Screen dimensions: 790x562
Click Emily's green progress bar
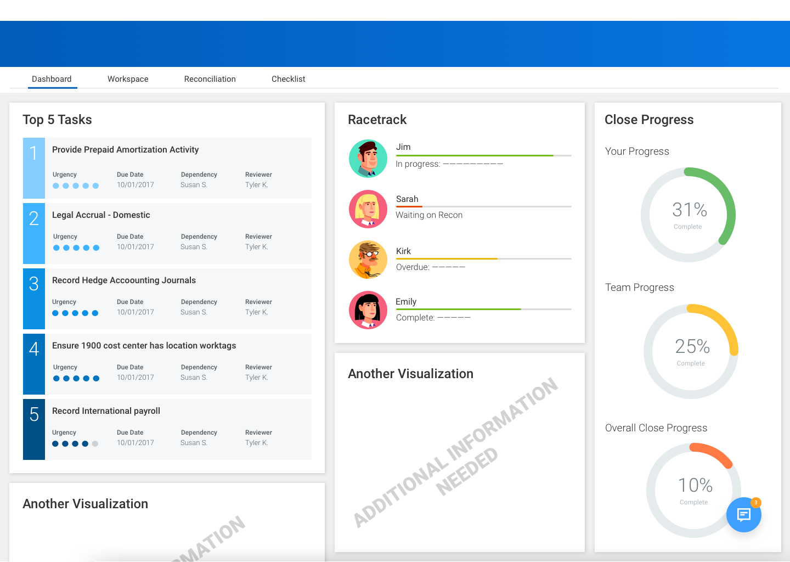click(x=459, y=309)
